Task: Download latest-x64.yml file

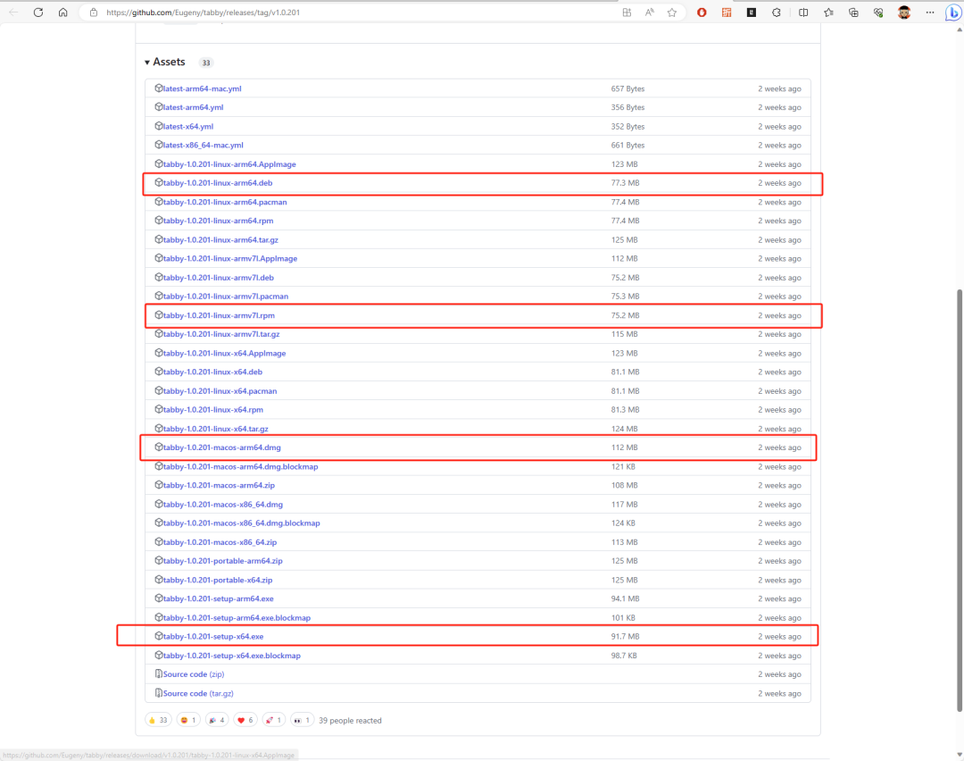Action: pyautogui.click(x=188, y=126)
